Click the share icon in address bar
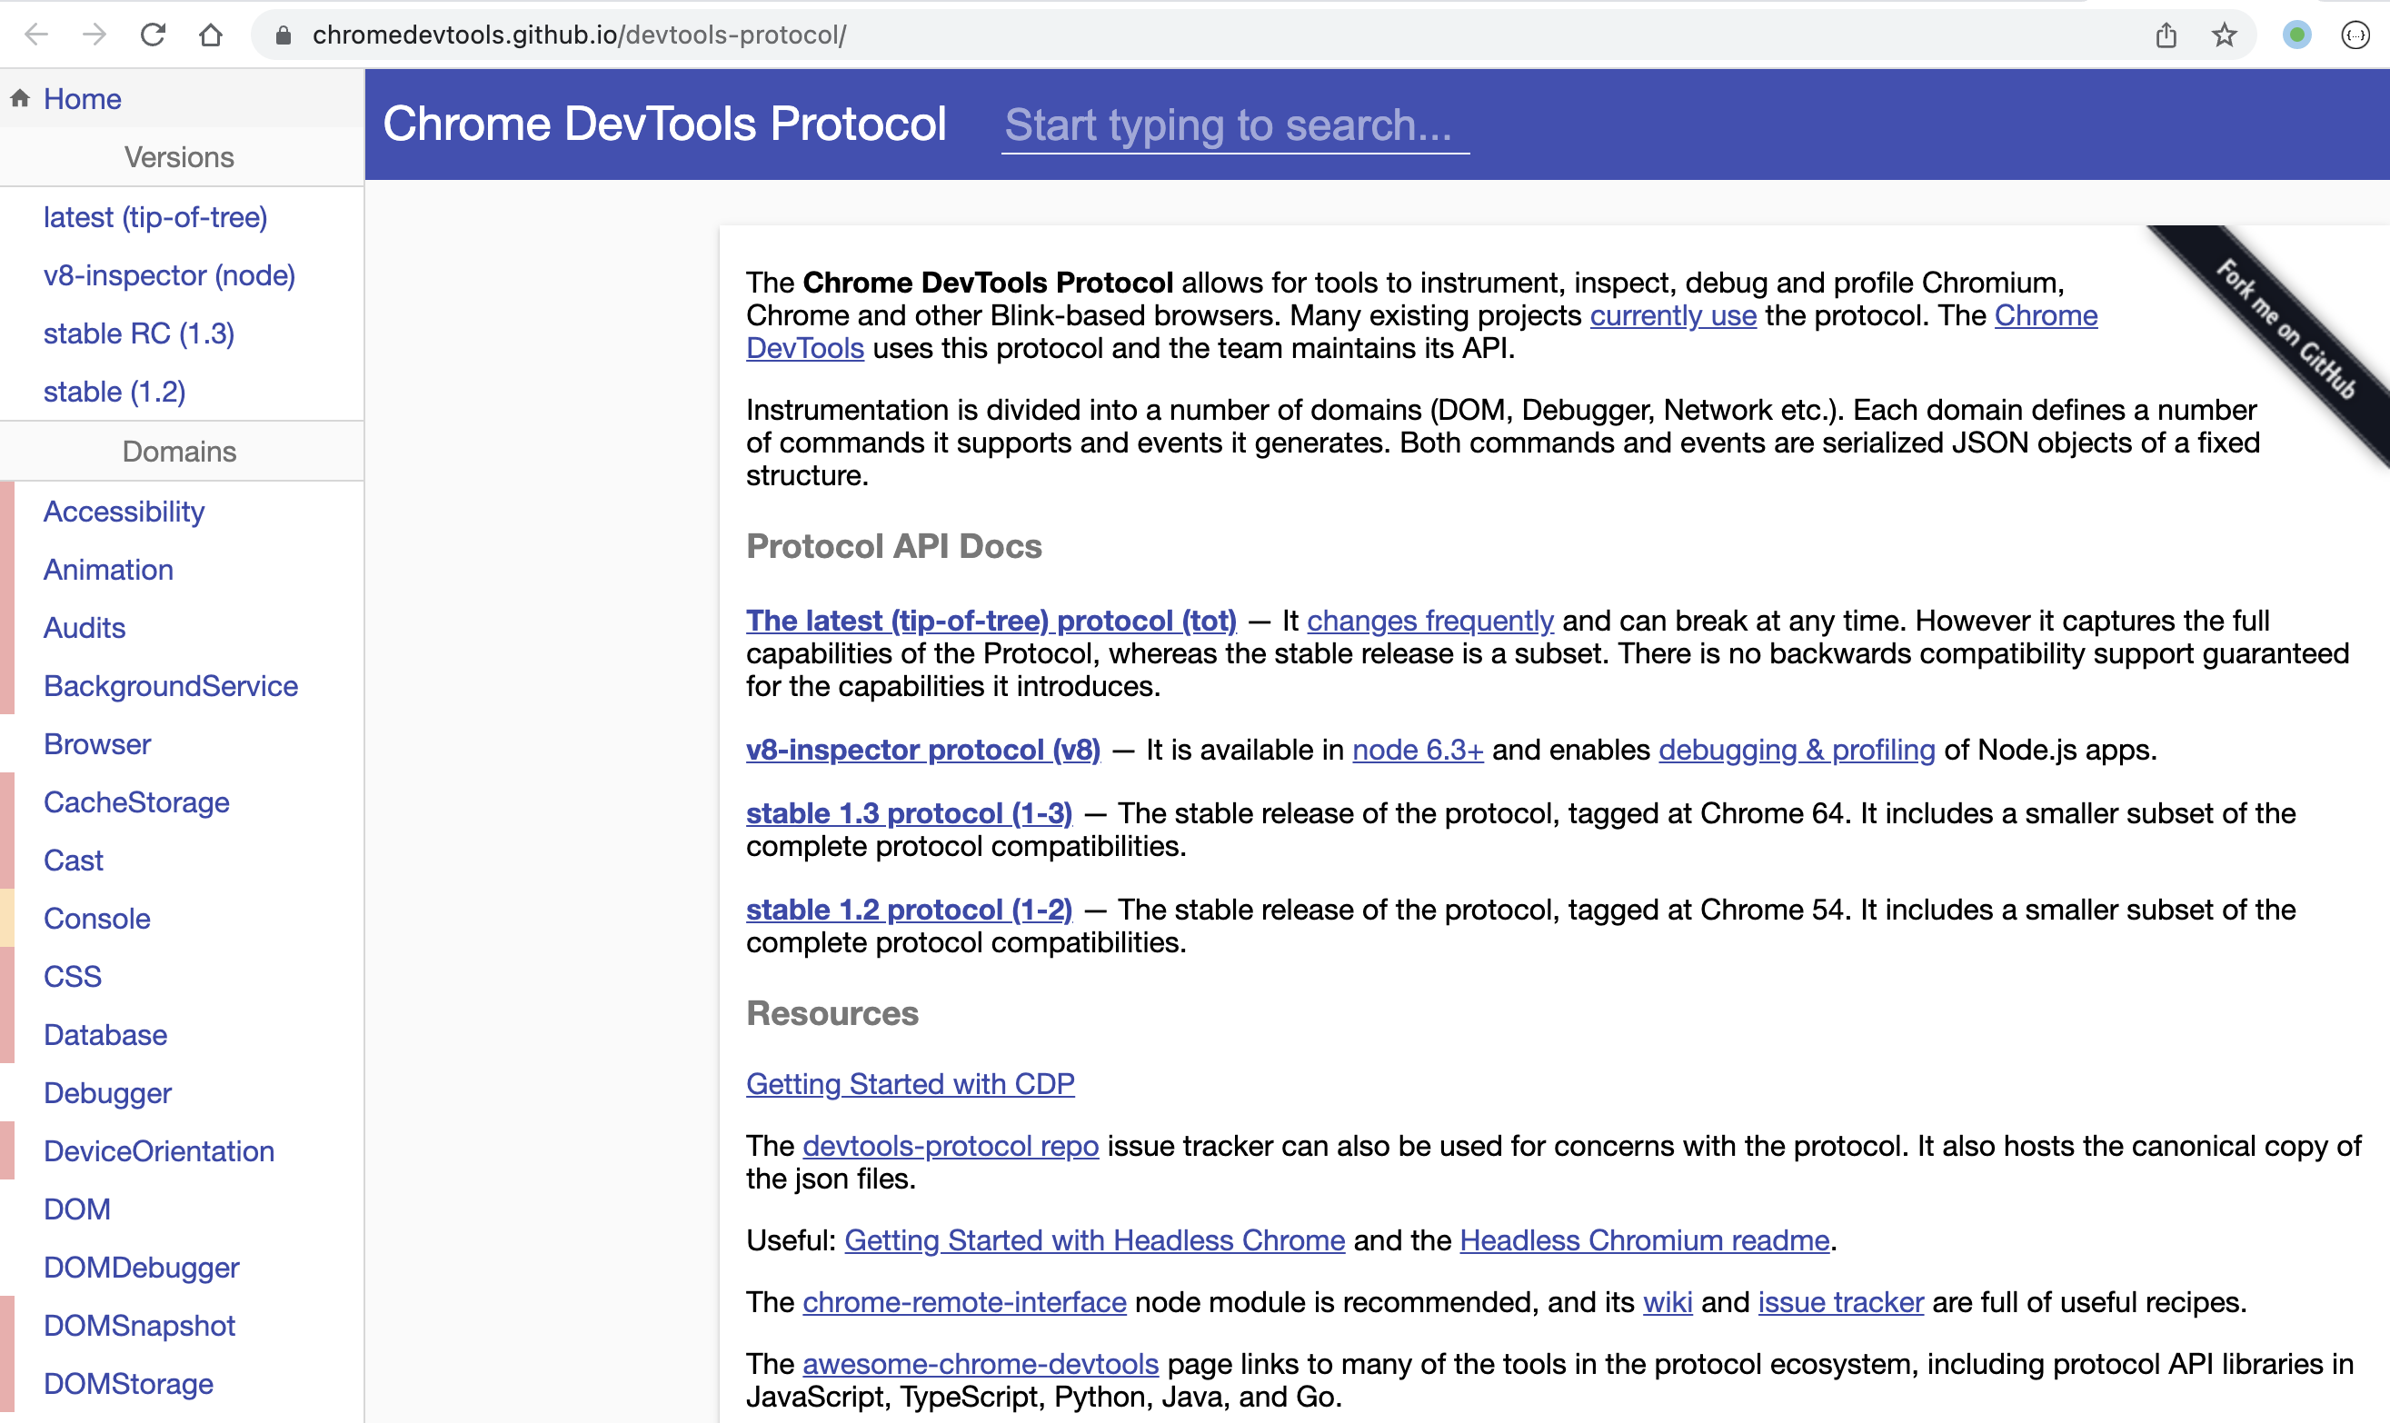 click(2166, 35)
